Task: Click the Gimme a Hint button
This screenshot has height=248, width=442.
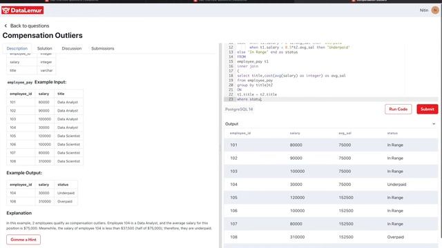Action: point(23,240)
